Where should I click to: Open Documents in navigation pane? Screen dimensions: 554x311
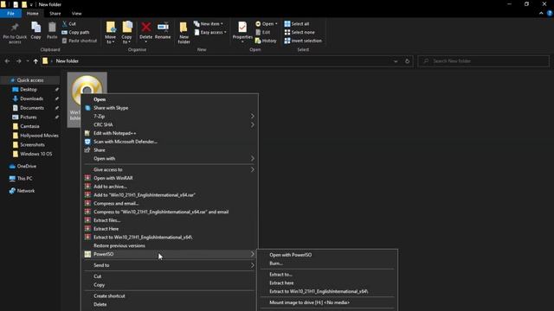32,108
